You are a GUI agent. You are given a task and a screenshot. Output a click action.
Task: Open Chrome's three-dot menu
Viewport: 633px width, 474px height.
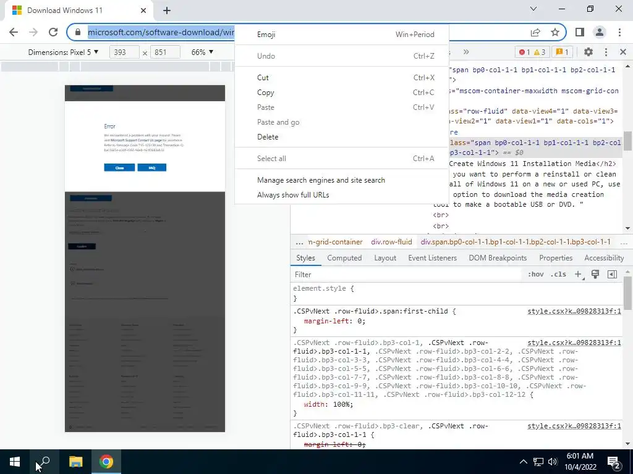619,32
